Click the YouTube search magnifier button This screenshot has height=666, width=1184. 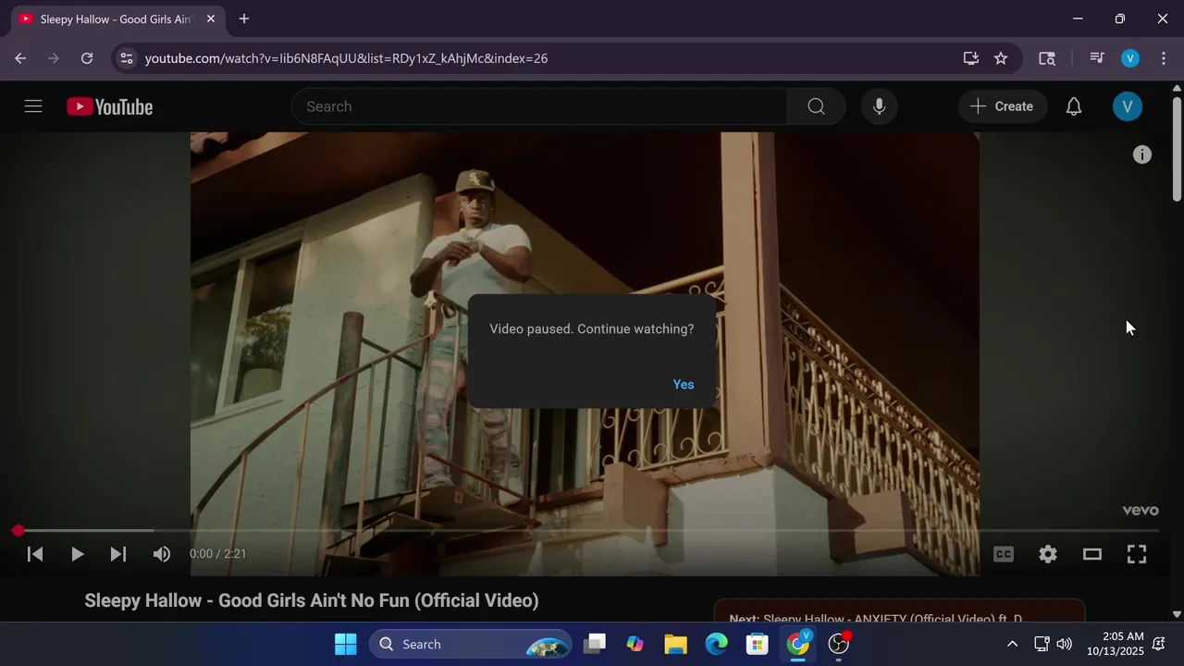(x=816, y=106)
